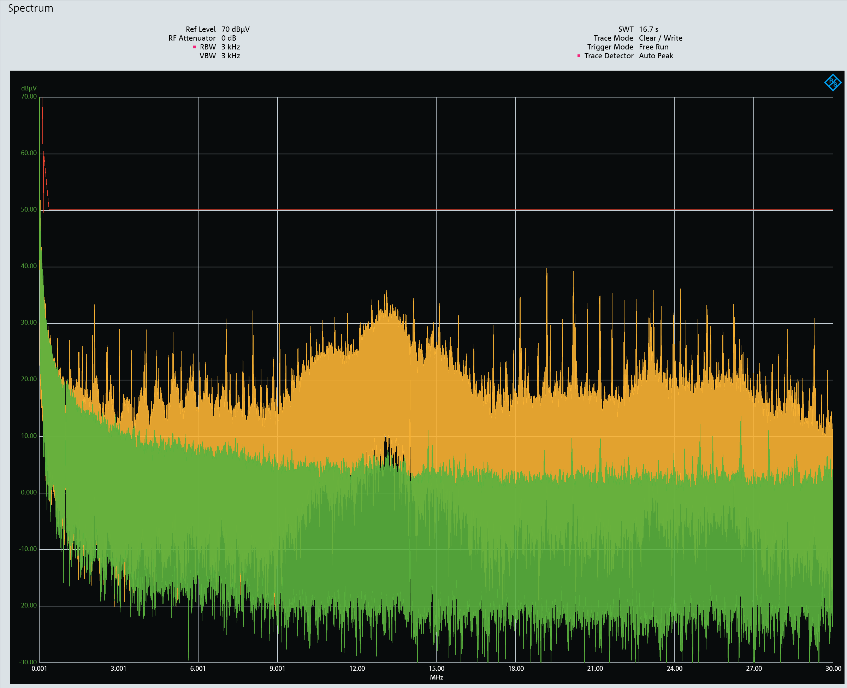Open the Trace Mode Clear / Write setting
This screenshot has height=688, width=847.
pos(660,38)
